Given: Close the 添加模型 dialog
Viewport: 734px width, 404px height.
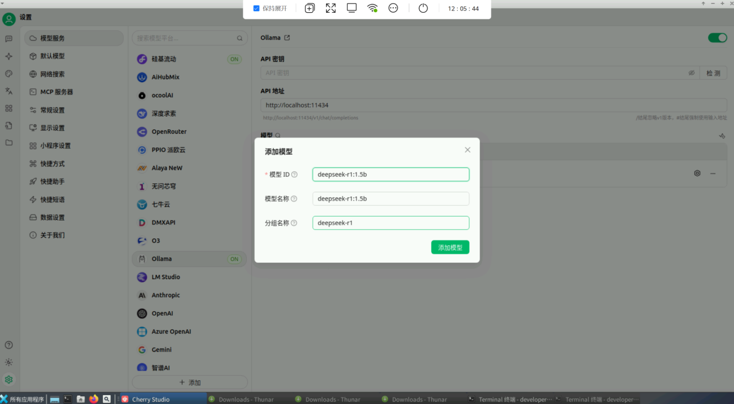Looking at the screenshot, I should (x=468, y=150).
